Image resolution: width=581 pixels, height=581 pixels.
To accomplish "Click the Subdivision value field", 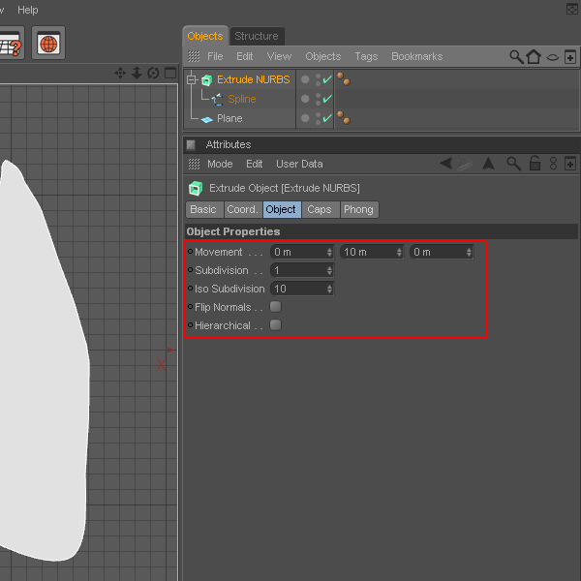I will point(302,271).
